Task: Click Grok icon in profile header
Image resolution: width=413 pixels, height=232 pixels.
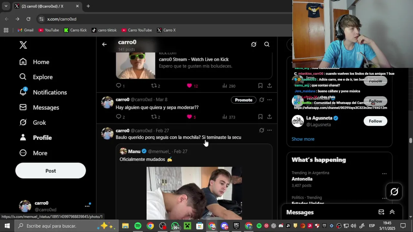Action: click(254, 44)
